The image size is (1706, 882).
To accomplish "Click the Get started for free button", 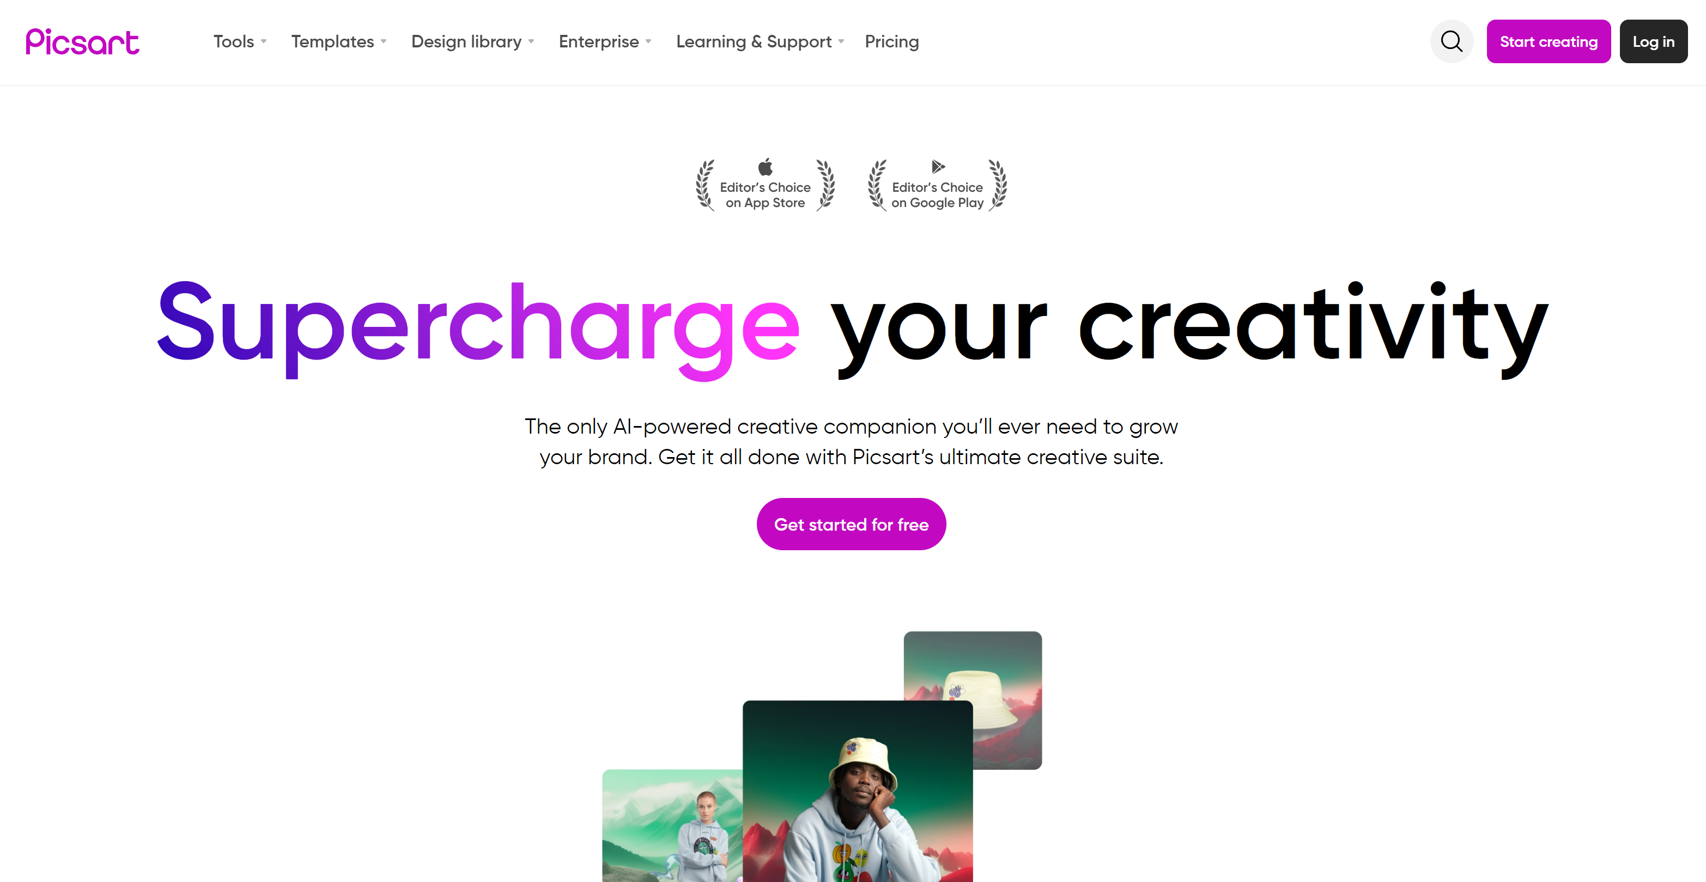I will pos(851,523).
